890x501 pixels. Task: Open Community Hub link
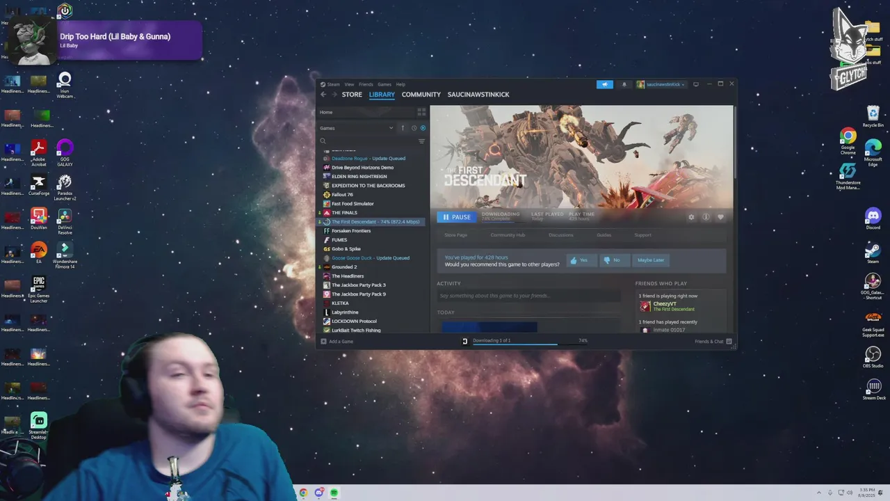(x=508, y=235)
